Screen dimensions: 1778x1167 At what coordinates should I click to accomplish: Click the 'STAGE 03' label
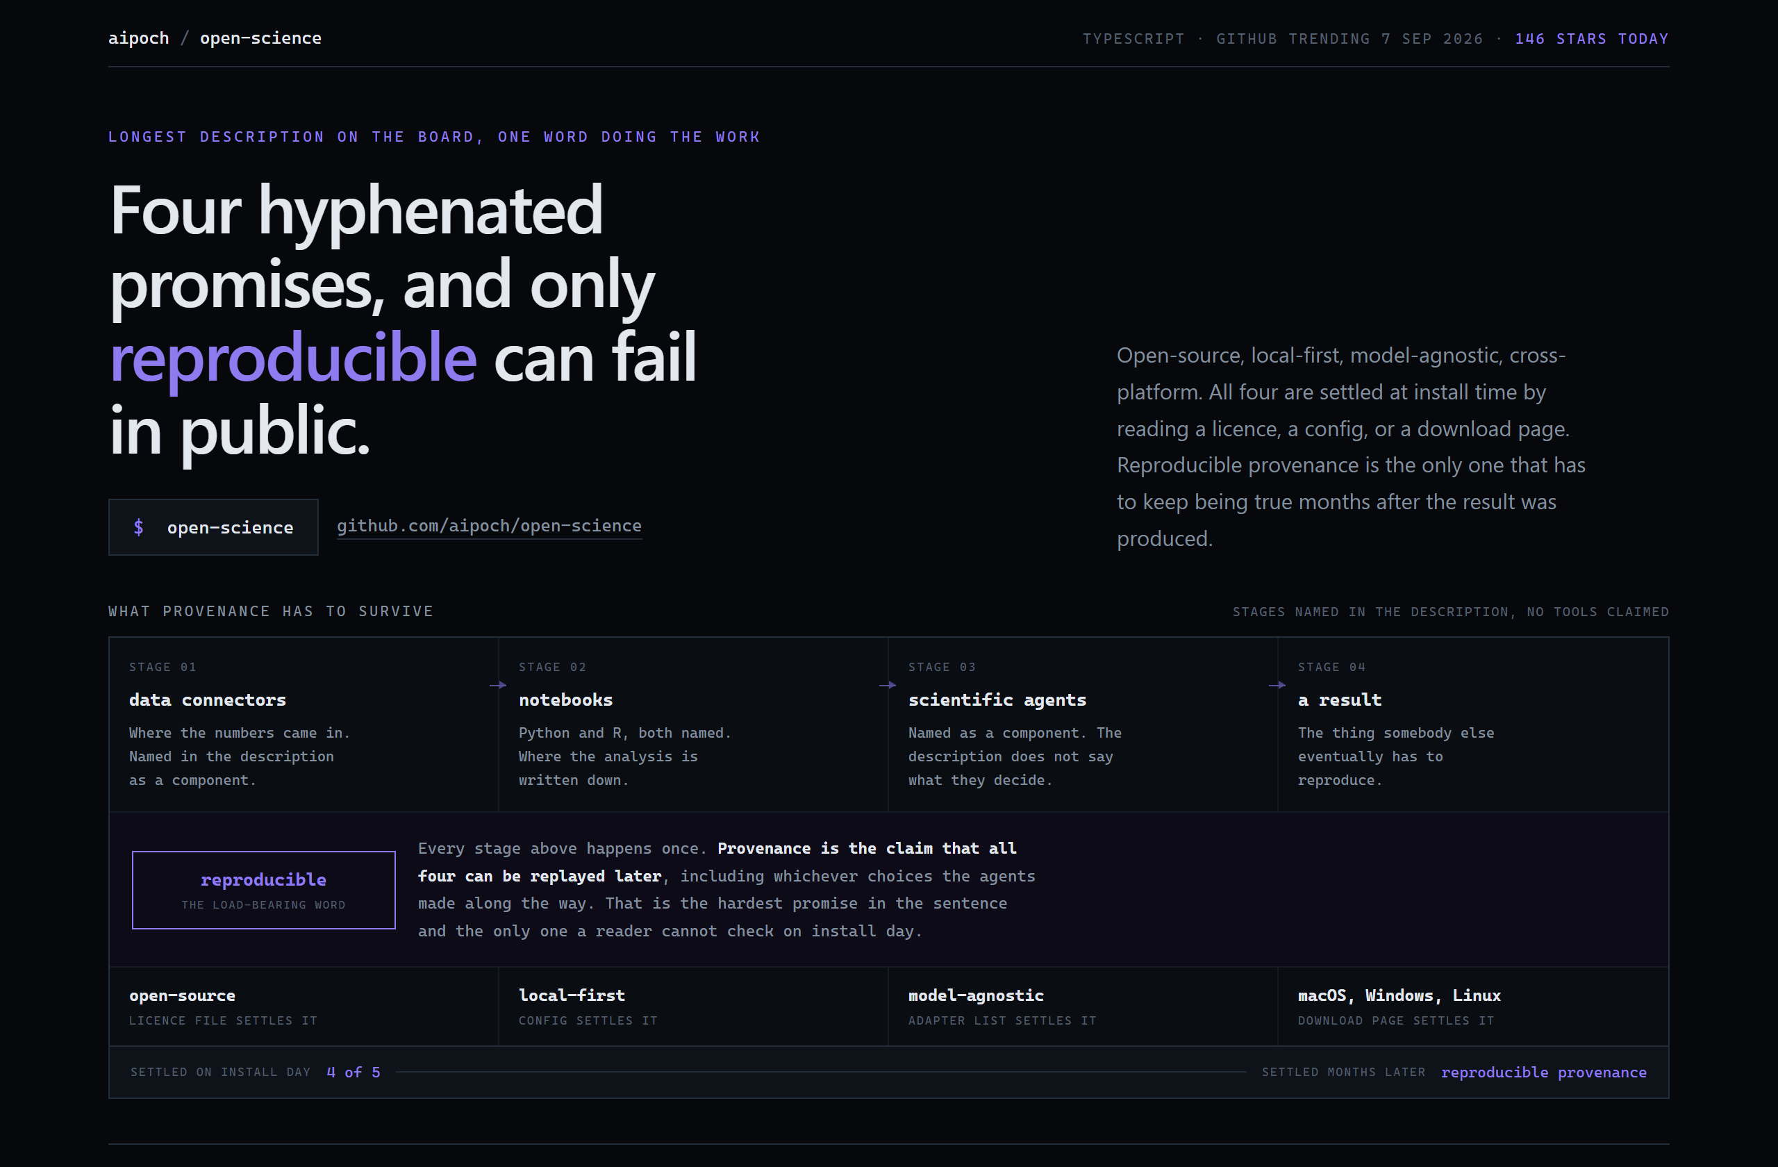[942, 667]
